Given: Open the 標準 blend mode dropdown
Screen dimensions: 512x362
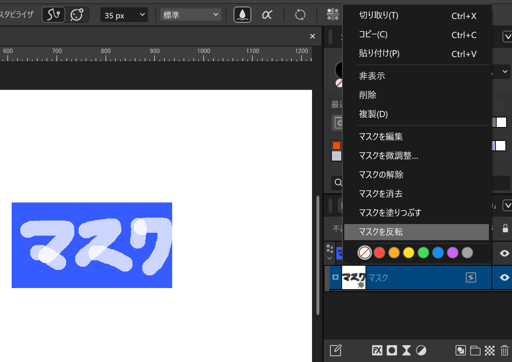Looking at the screenshot, I should pos(191,15).
